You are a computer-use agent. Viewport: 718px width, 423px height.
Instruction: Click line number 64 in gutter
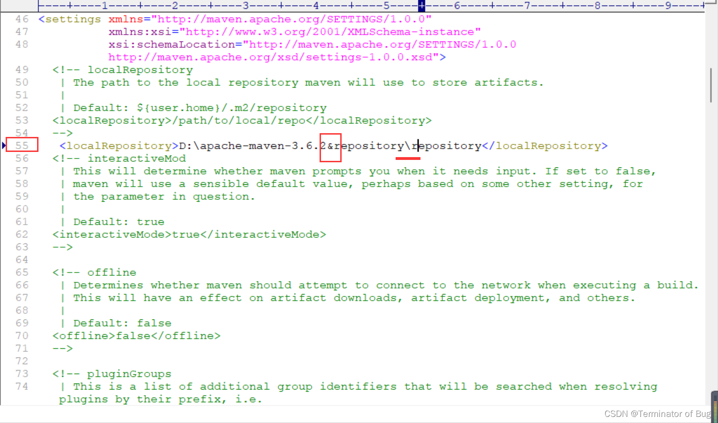pyautogui.click(x=22, y=260)
